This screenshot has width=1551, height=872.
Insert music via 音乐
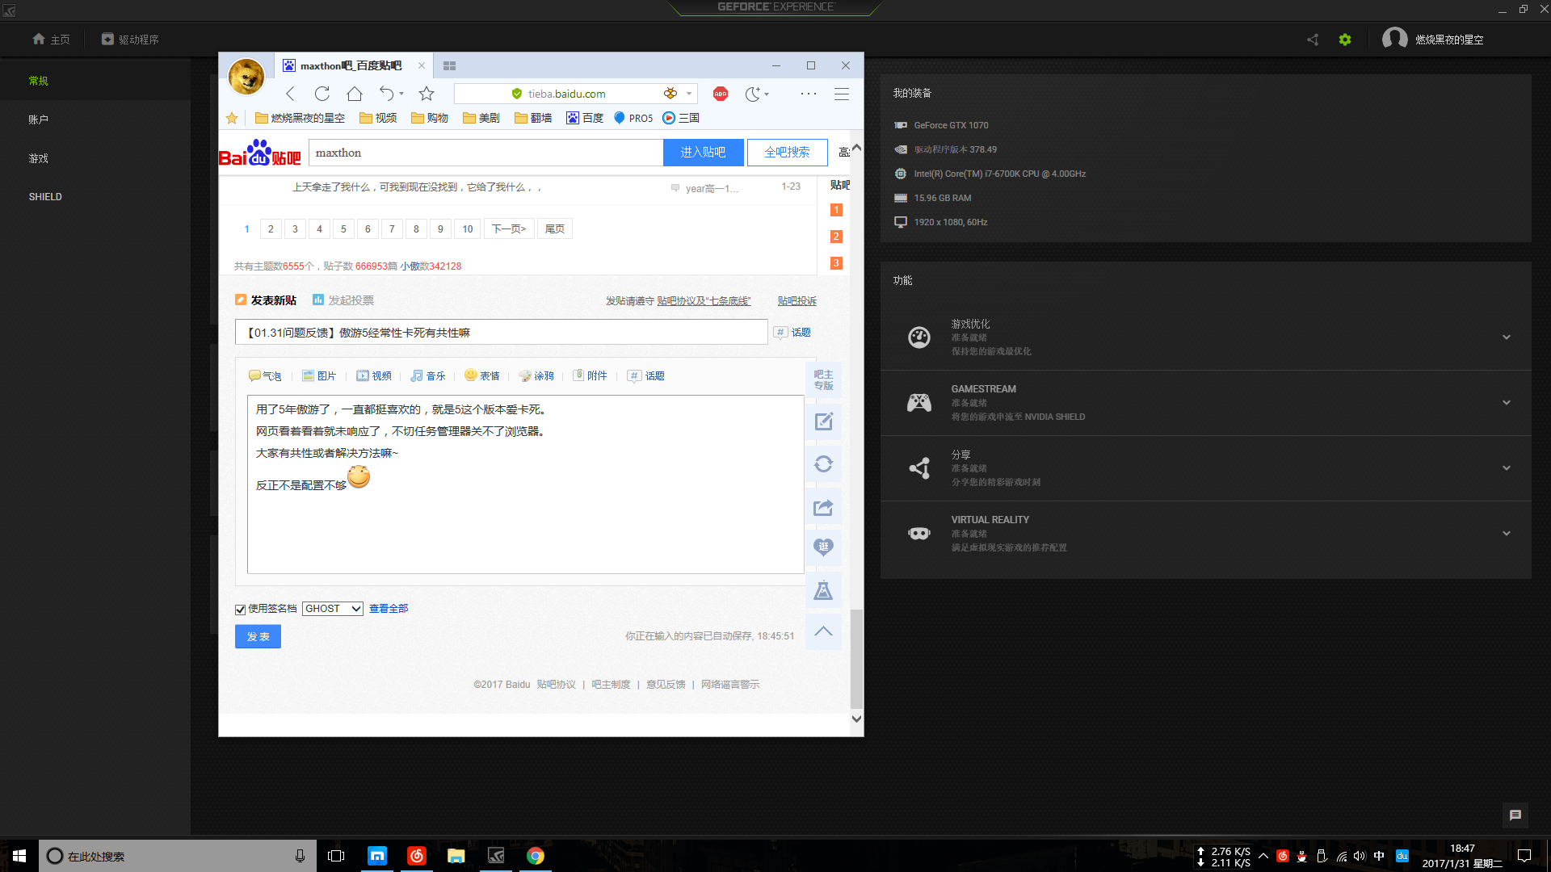click(x=428, y=375)
